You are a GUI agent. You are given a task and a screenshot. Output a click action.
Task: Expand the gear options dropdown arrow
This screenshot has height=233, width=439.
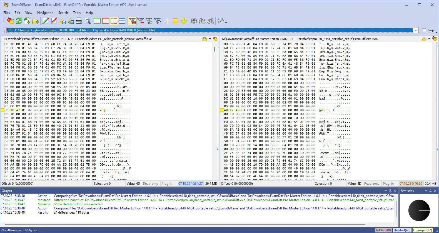pos(226,22)
